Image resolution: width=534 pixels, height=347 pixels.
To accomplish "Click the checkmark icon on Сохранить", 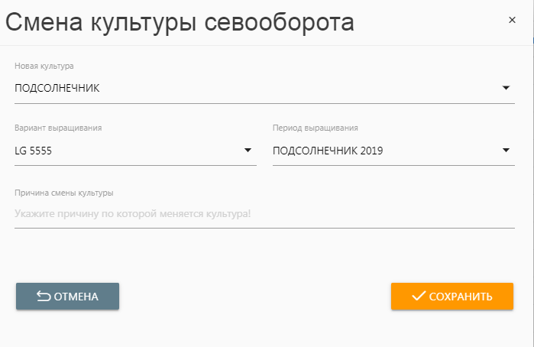I will point(418,297).
